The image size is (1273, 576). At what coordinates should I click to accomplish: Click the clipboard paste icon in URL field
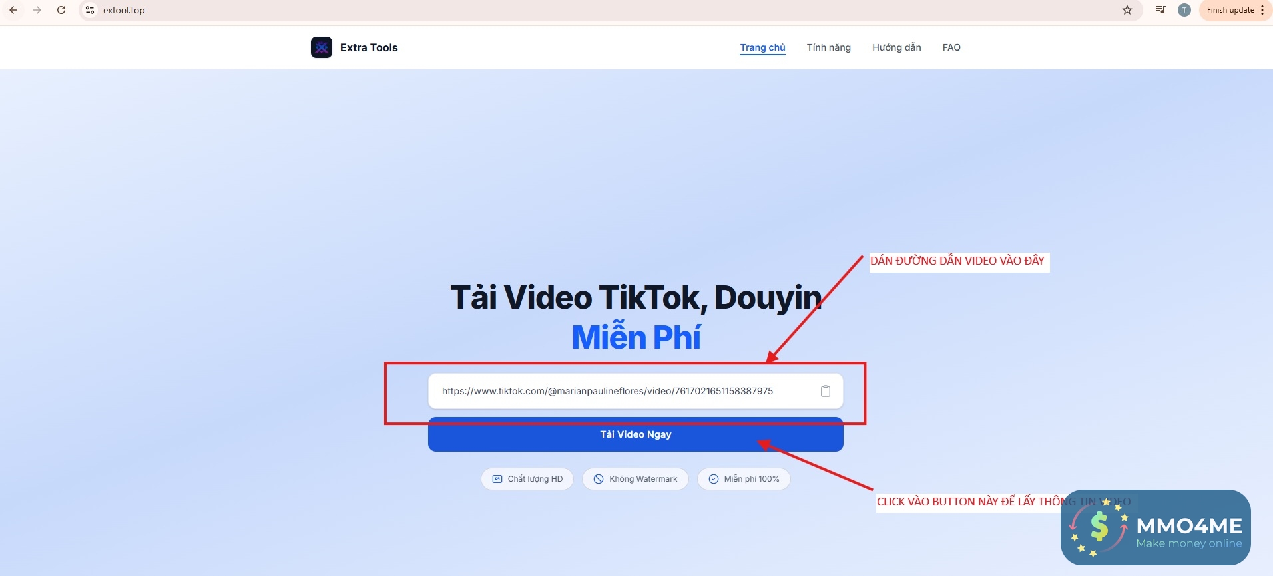(826, 391)
